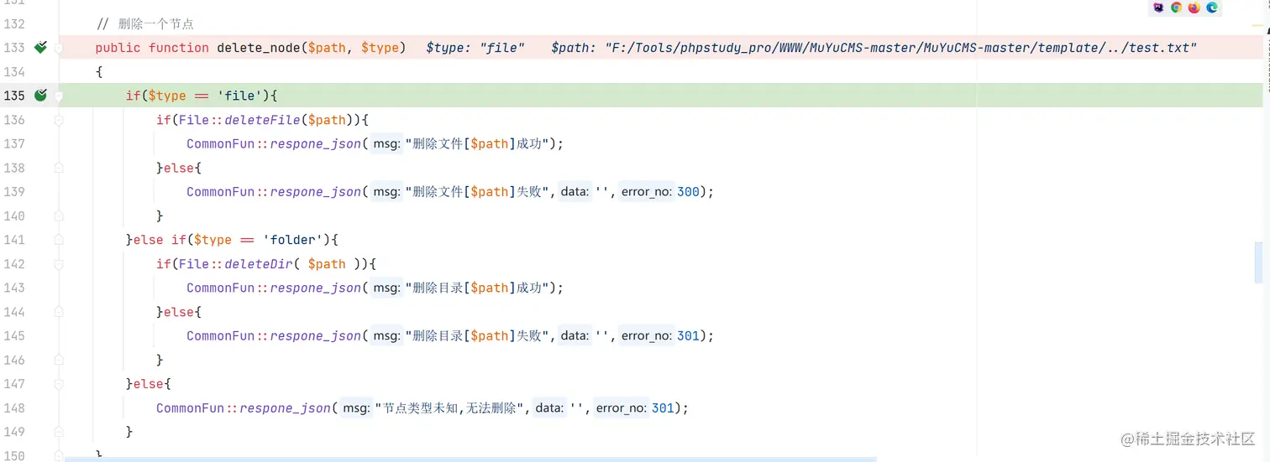1270x462 pixels.
Task: Open preview in built-in PhpStorm browser icon
Action: coord(1158,8)
